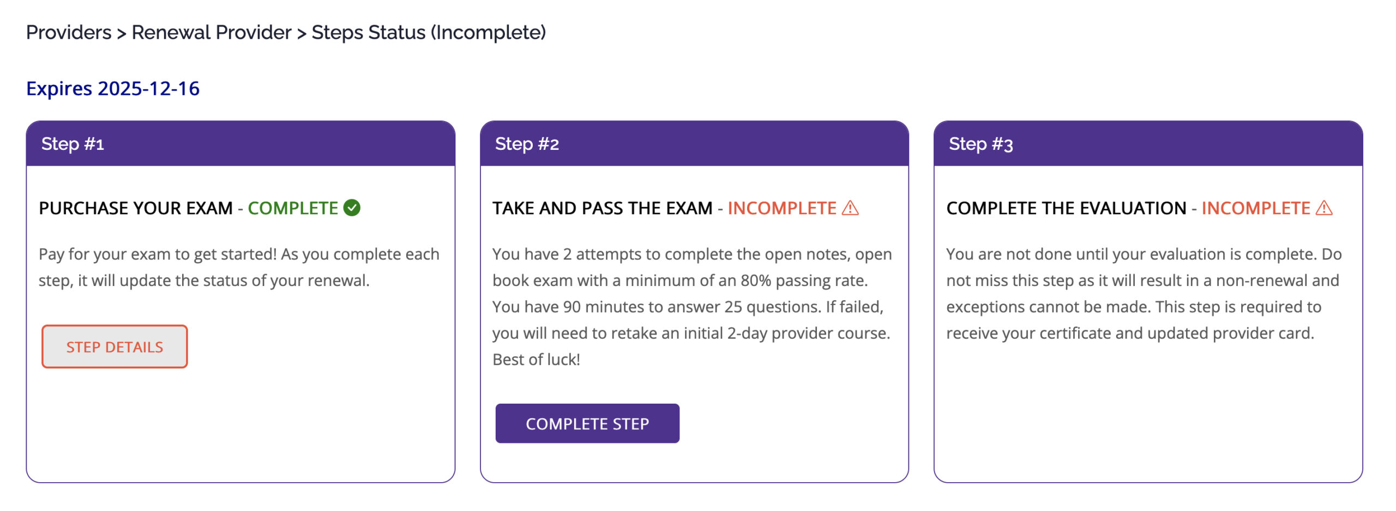1396x511 pixels.
Task: Select the Step #2 card header
Action: point(694,144)
